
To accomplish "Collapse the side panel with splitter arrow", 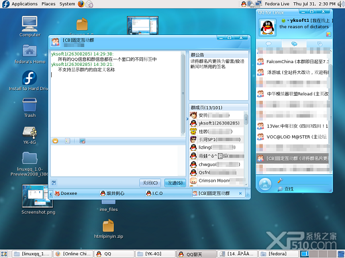I will click(187, 119).
